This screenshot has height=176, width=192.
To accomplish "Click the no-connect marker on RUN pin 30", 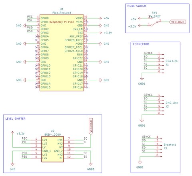I will (x=87, y=55).
